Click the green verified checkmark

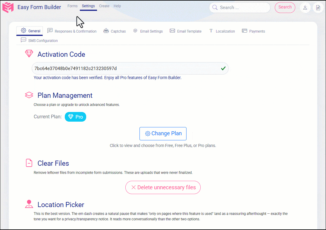[223, 68]
